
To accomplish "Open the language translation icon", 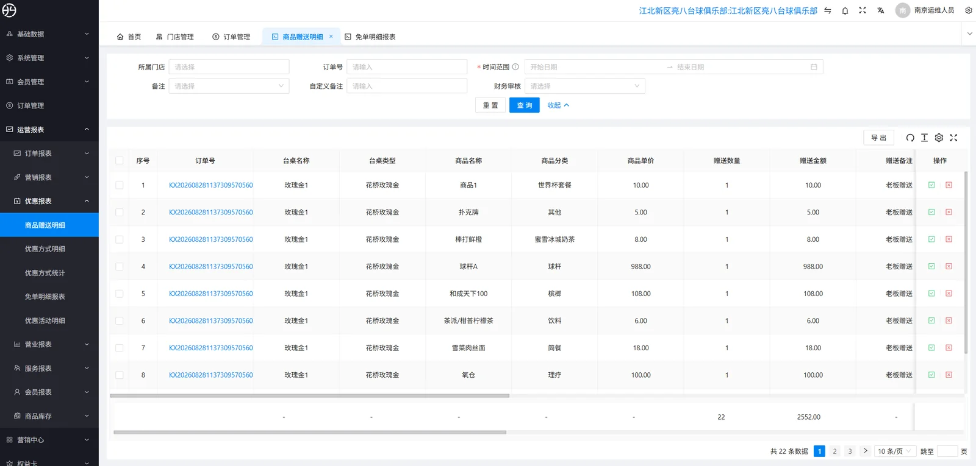I will [x=881, y=10].
